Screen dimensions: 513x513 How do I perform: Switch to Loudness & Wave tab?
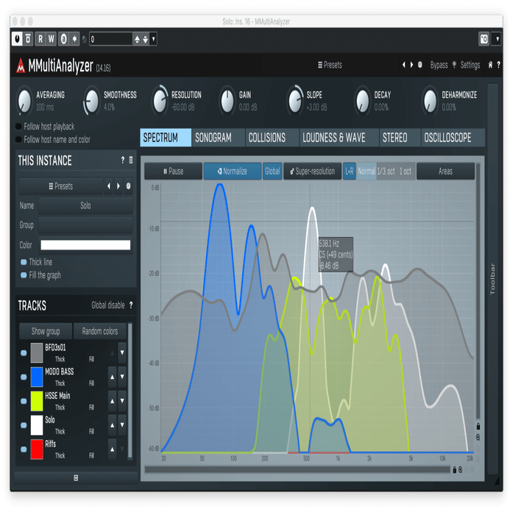(339, 138)
